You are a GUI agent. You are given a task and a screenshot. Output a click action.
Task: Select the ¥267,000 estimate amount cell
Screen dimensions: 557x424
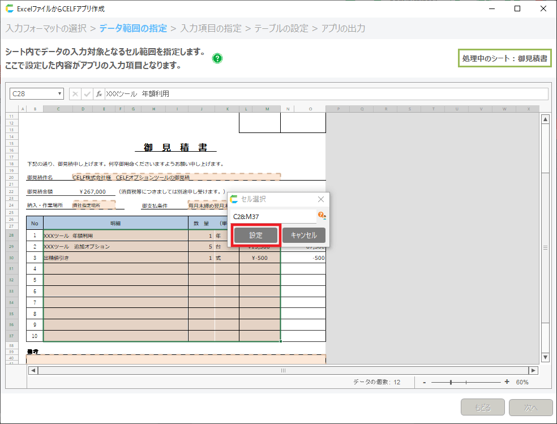point(93,191)
